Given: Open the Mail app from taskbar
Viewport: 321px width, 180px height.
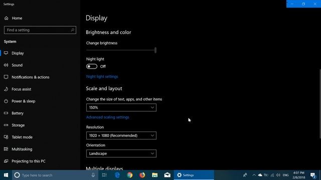Looking at the screenshot, I should coord(167,175).
